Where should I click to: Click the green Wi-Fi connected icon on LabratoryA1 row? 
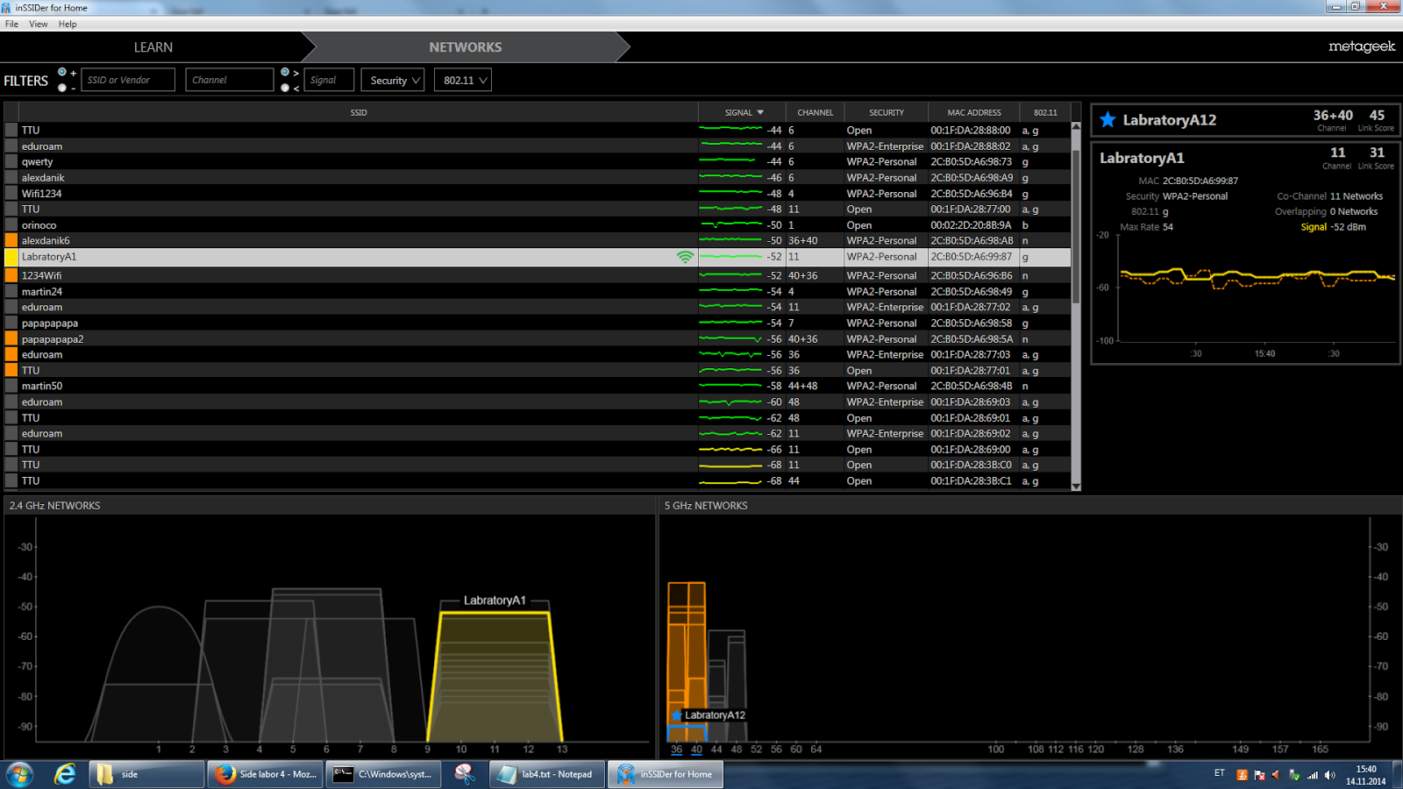tap(685, 257)
